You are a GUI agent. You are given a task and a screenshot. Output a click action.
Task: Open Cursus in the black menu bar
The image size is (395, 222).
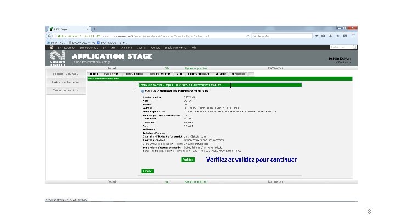[155, 47]
